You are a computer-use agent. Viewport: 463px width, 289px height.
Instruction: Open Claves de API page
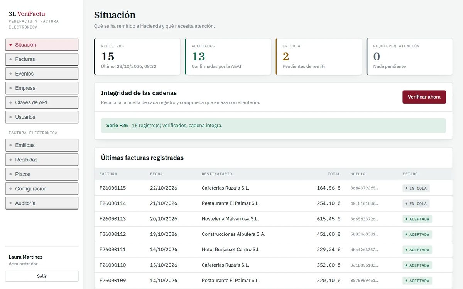(x=42, y=102)
